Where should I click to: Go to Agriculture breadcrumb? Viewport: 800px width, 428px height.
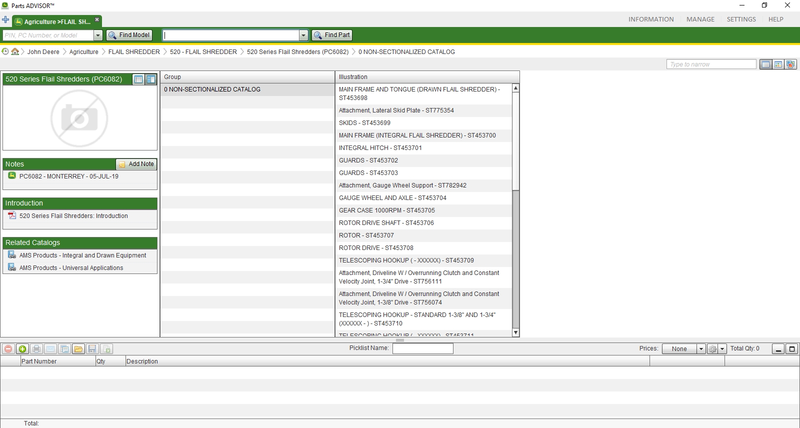click(x=83, y=52)
